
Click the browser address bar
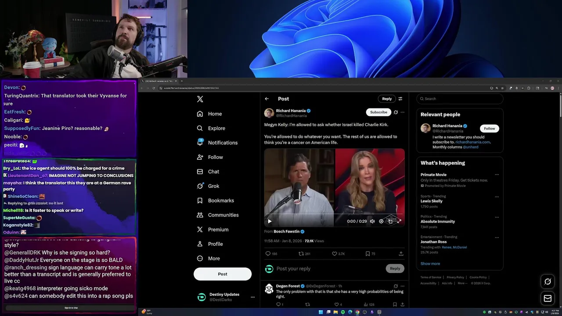(x=323, y=88)
